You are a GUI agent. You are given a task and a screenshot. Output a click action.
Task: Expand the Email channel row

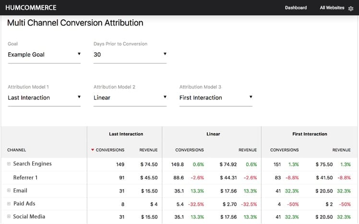point(9,191)
